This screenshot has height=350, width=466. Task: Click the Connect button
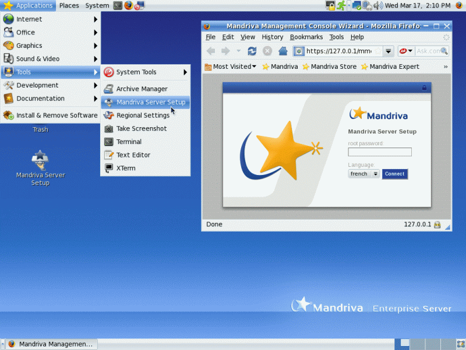click(x=395, y=173)
